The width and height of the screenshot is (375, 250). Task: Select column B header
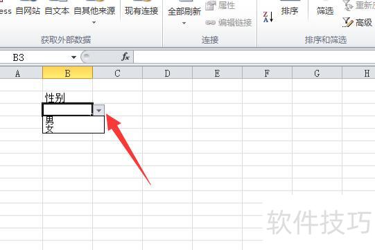click(x=67, y=73)
